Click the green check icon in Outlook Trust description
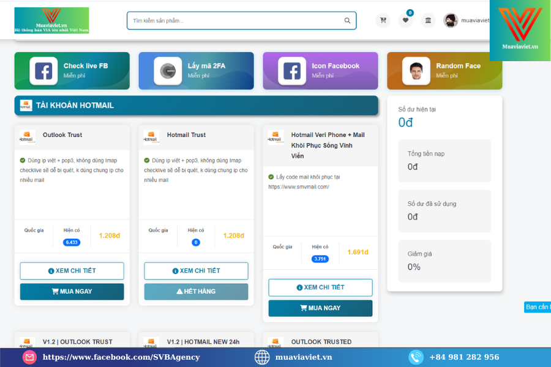Viewport: 551px width, 367px height. tap(23, 160)
